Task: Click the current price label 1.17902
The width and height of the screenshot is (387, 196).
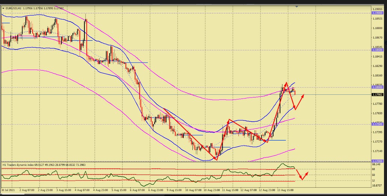Action: (377, 95)
